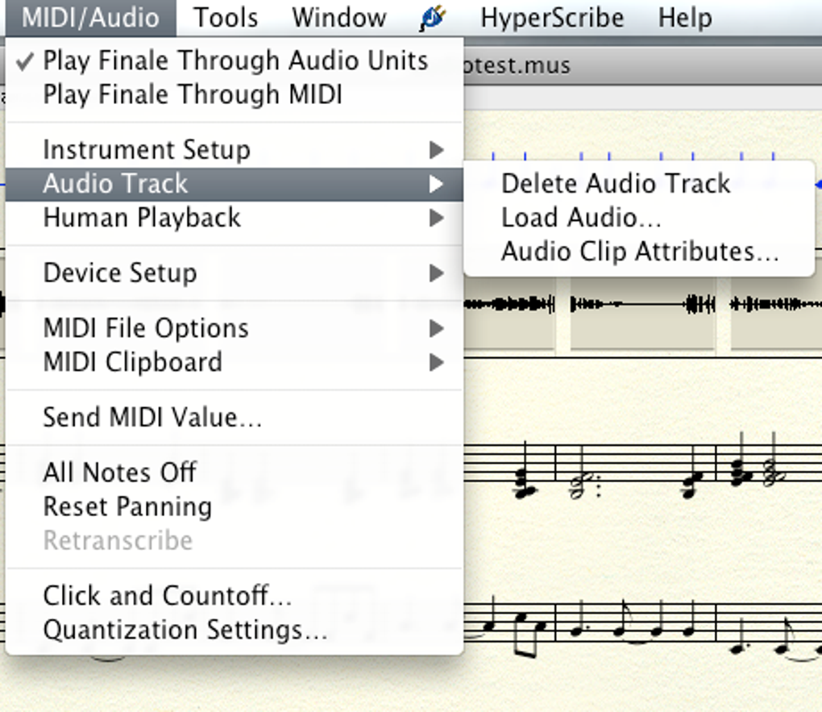
Task: Expand the MIDI File Options submenu
Action: click(235, 328)
